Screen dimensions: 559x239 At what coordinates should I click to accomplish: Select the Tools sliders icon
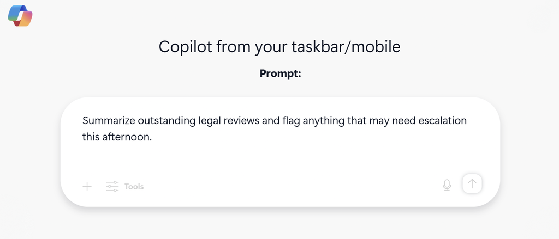112,186
